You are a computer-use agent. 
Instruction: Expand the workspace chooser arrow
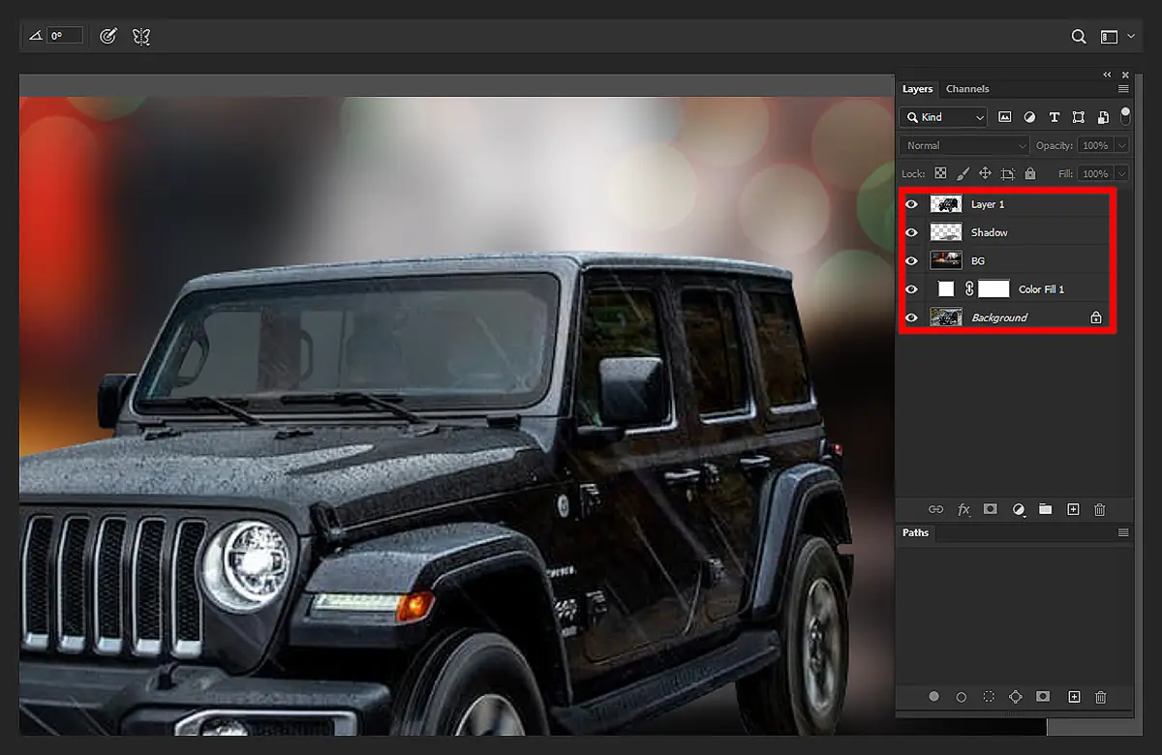tap(1131, 37)
